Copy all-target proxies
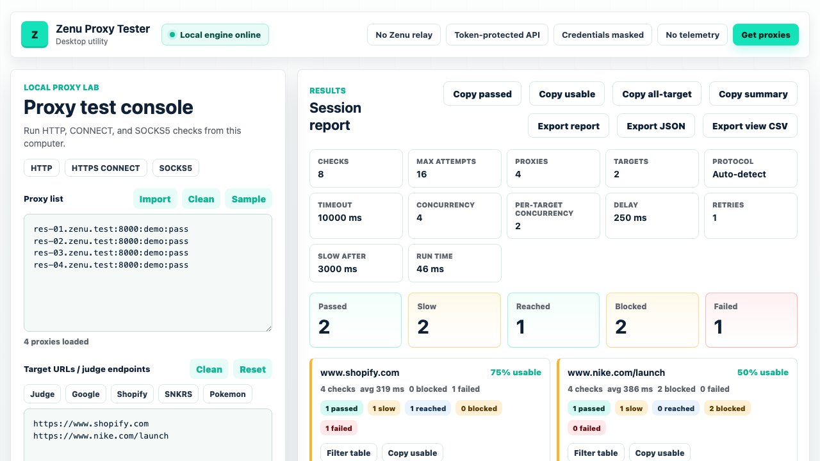 pyautogui.click(x=657, y=93)
